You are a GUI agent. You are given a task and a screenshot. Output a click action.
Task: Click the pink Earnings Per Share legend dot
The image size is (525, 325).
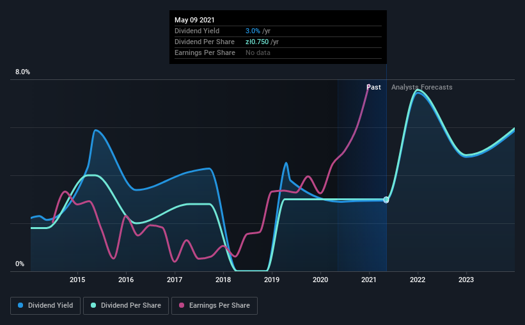pyautogui.click(x=182, y=305)
